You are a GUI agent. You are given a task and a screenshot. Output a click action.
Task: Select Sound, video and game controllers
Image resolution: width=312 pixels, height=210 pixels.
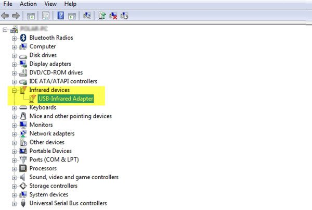click(74, 177)
